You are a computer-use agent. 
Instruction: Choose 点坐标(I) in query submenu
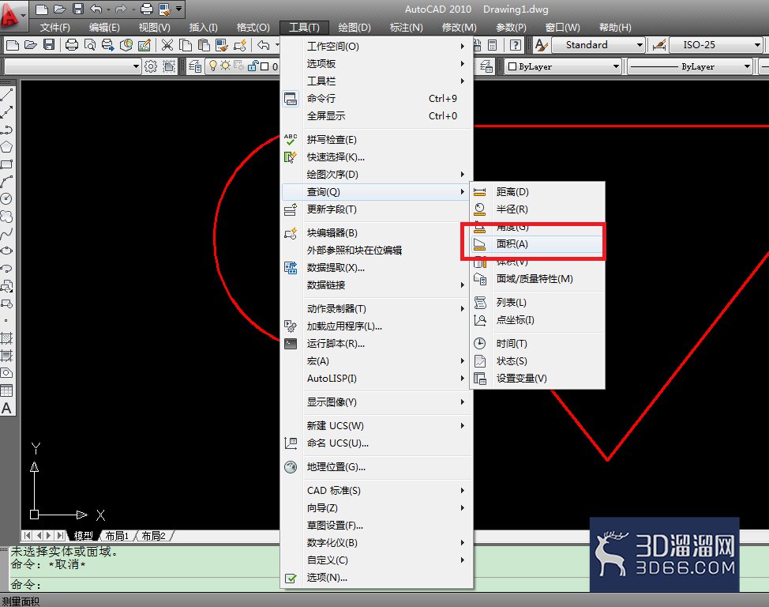pos(538,320)
